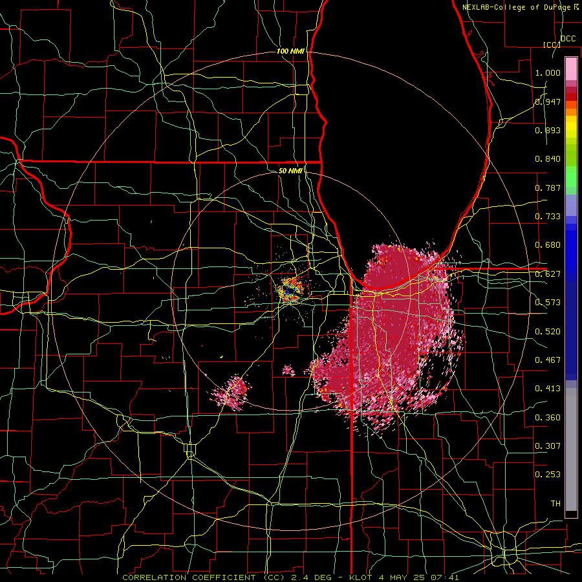Click the 0.520 scale value

(x=548, y=332)
